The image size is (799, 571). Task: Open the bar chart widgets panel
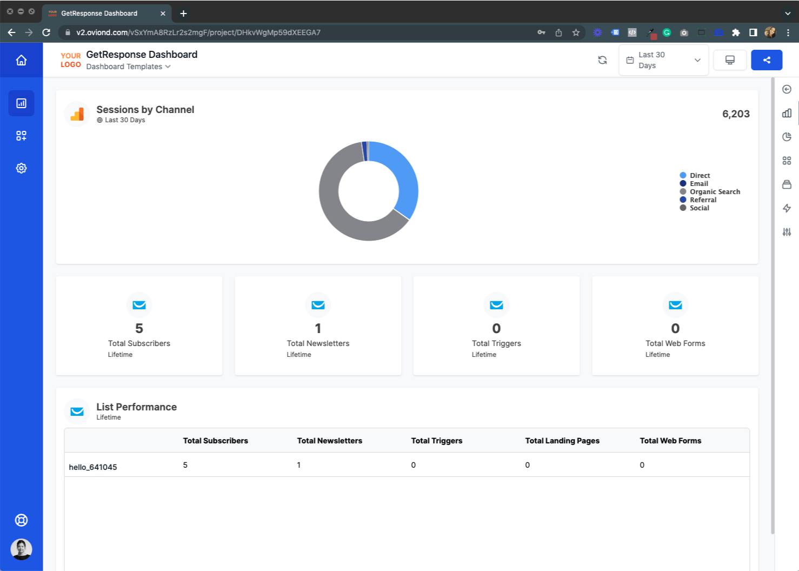pyautogui.click(x=787, y=113)
